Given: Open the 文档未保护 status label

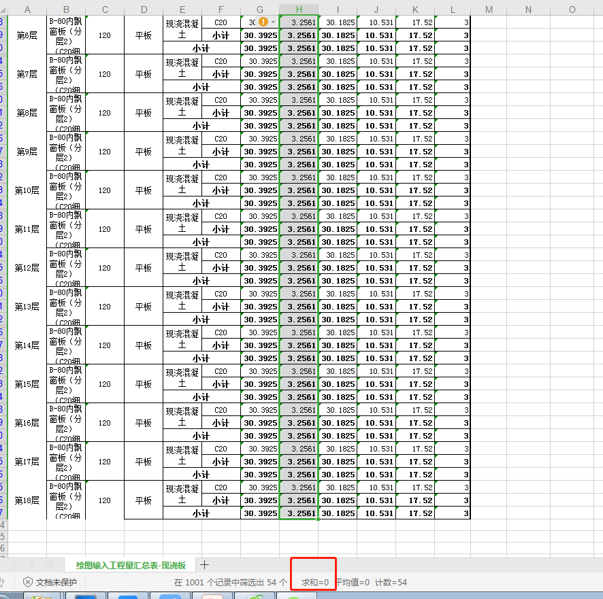Looking at the screenshot, I should pos(56,582).
